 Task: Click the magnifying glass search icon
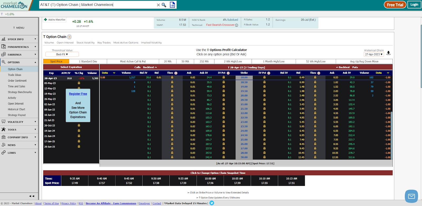164,5
